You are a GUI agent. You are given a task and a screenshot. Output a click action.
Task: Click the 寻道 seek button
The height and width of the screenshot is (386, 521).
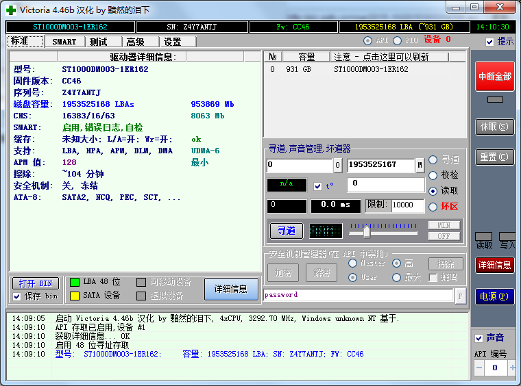(x=286, y=231)
